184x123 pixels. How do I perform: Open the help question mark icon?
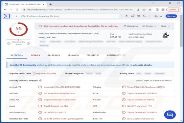click(x=138, y=16)
